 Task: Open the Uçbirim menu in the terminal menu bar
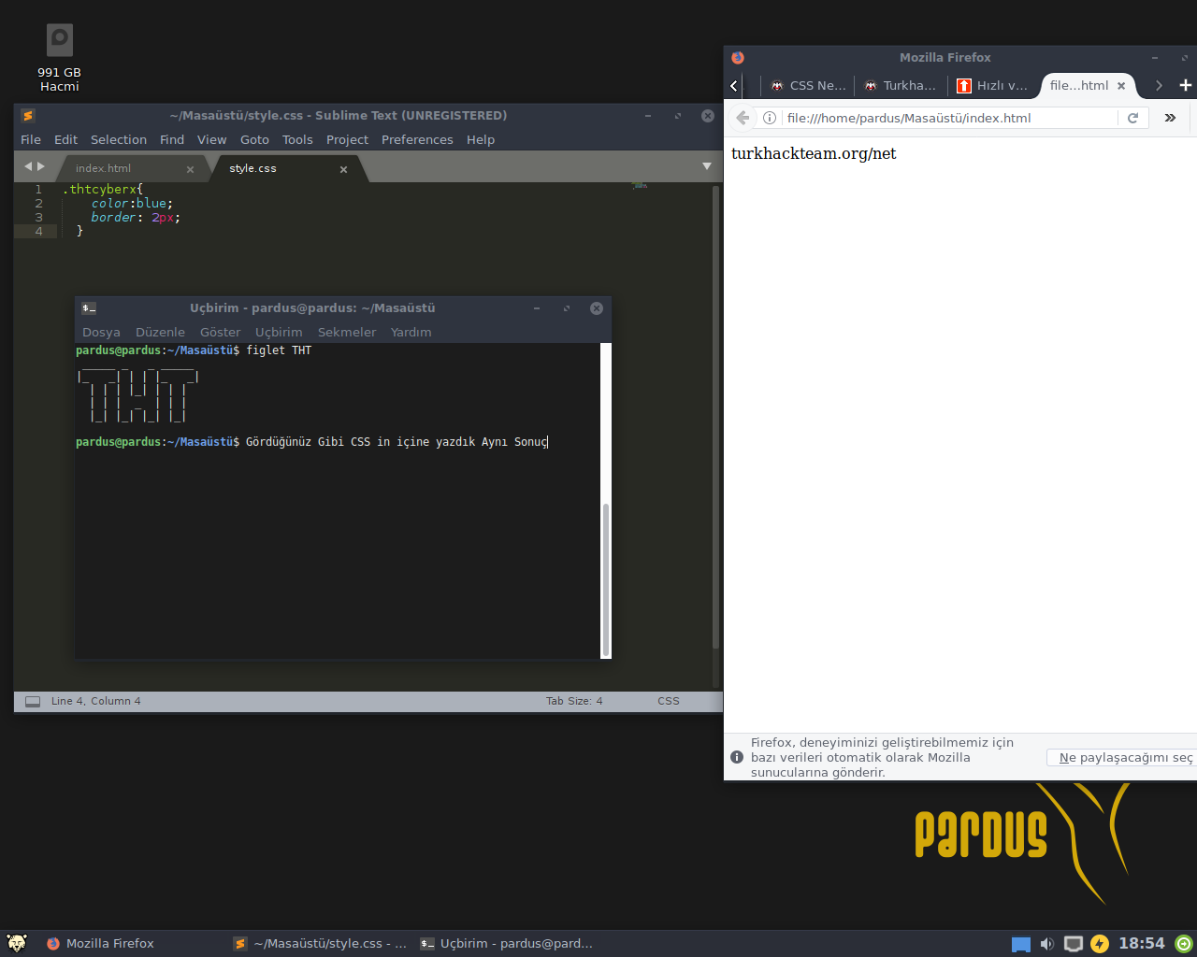point(279,332)
